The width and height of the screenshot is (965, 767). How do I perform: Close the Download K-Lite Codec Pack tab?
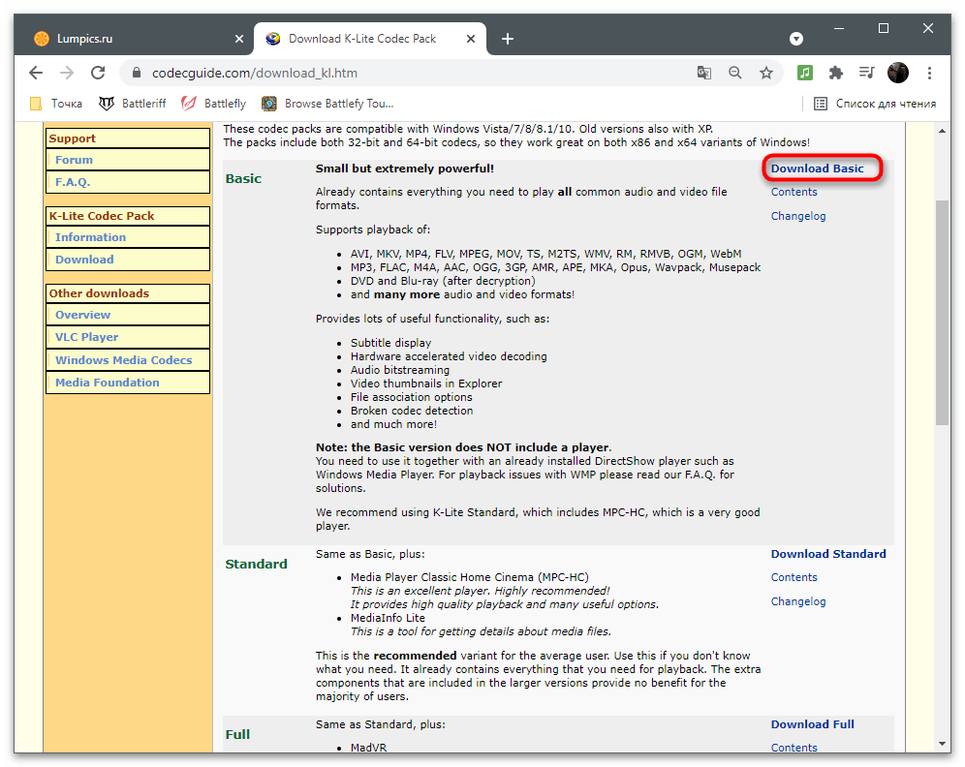471,39
